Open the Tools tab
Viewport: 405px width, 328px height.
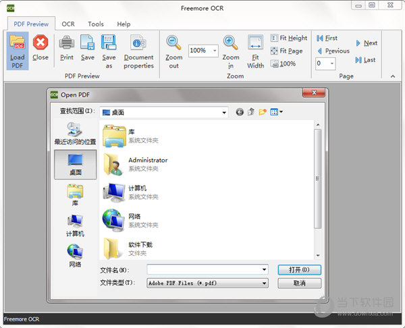(x=96, y=24)
